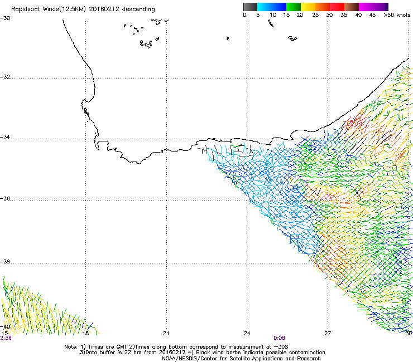The width and height of the screenshot is (413, 362).
Task: Click the "20160212 descending" date text in title
Action: pos(122,9)
